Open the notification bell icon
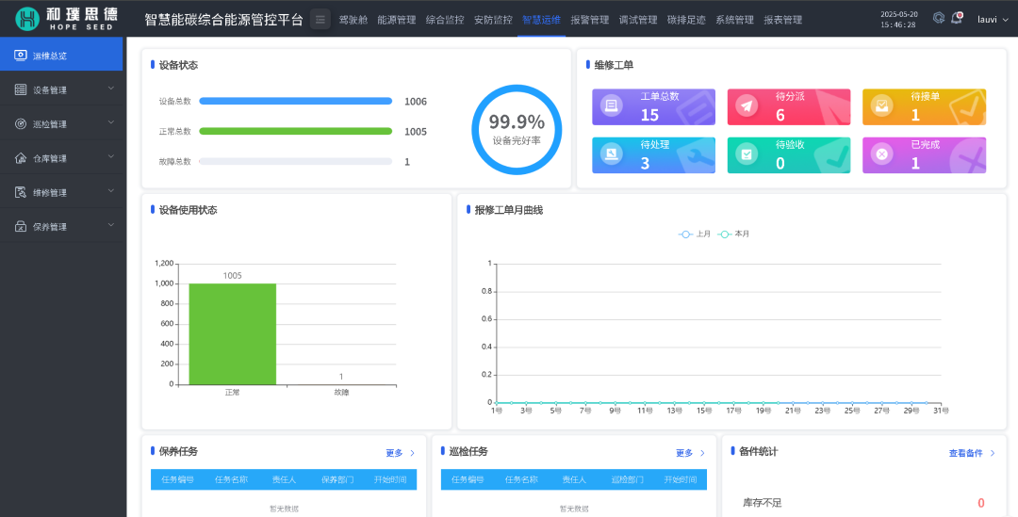 (x=957, y=18)
